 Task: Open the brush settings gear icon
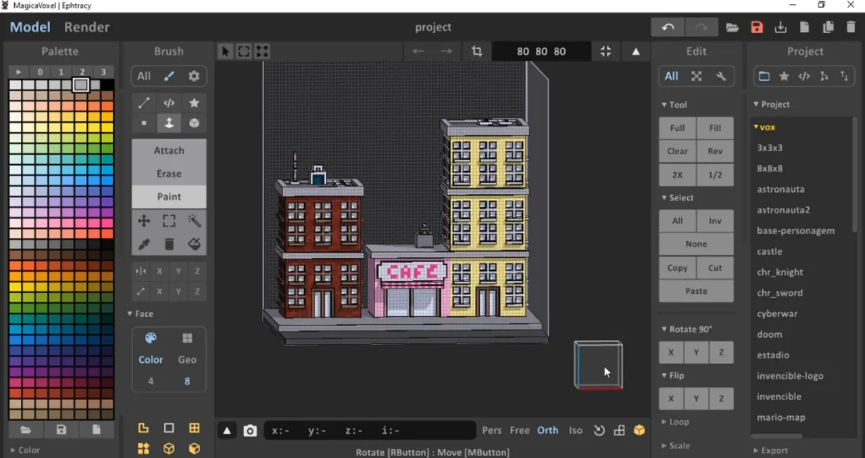click(194, 76)
